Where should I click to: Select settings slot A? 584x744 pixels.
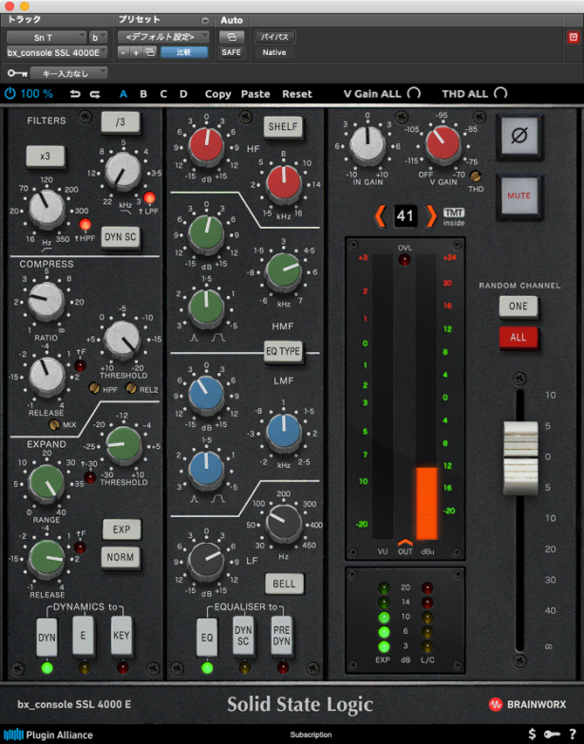(123, 94)
